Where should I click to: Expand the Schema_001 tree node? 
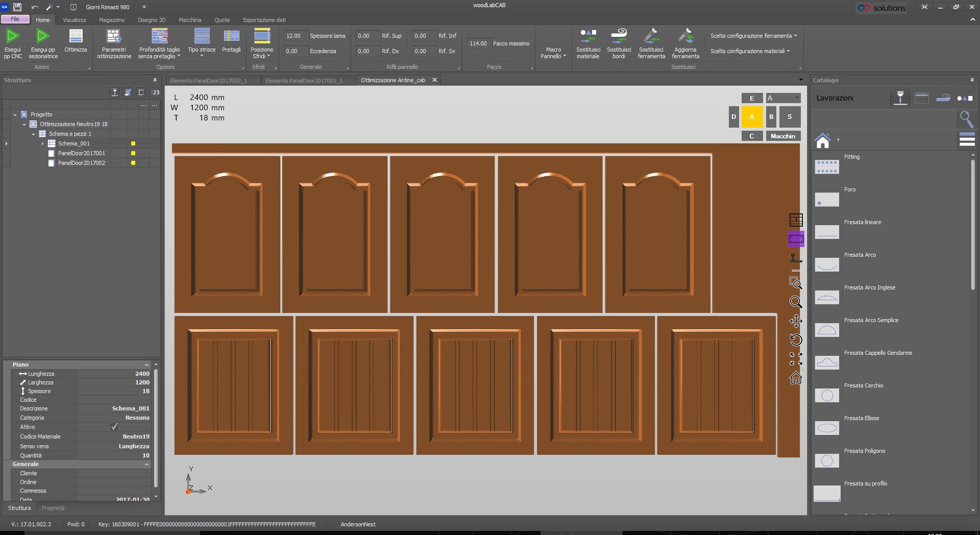tap(43, 144)
